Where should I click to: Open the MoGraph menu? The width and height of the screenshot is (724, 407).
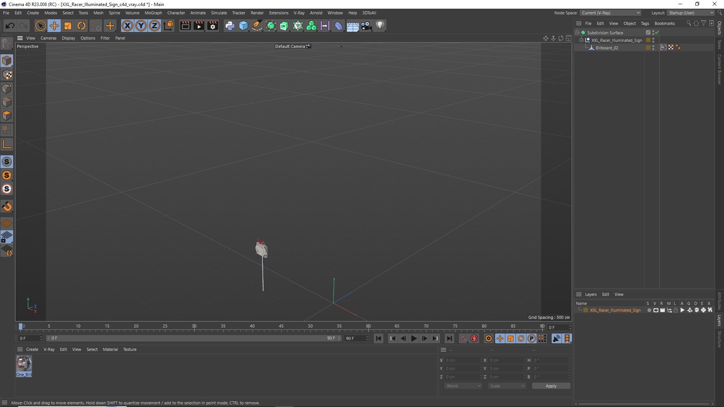click(153, 13)
